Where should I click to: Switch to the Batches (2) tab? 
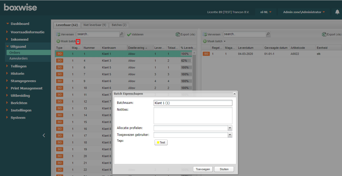pyautogui.click(x=119, y=25)
